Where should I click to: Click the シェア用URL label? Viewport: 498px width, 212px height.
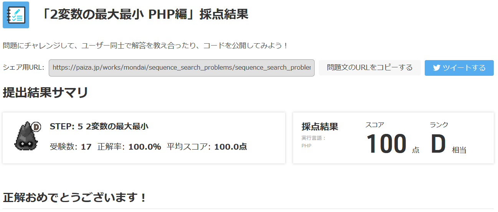[23, 68]
